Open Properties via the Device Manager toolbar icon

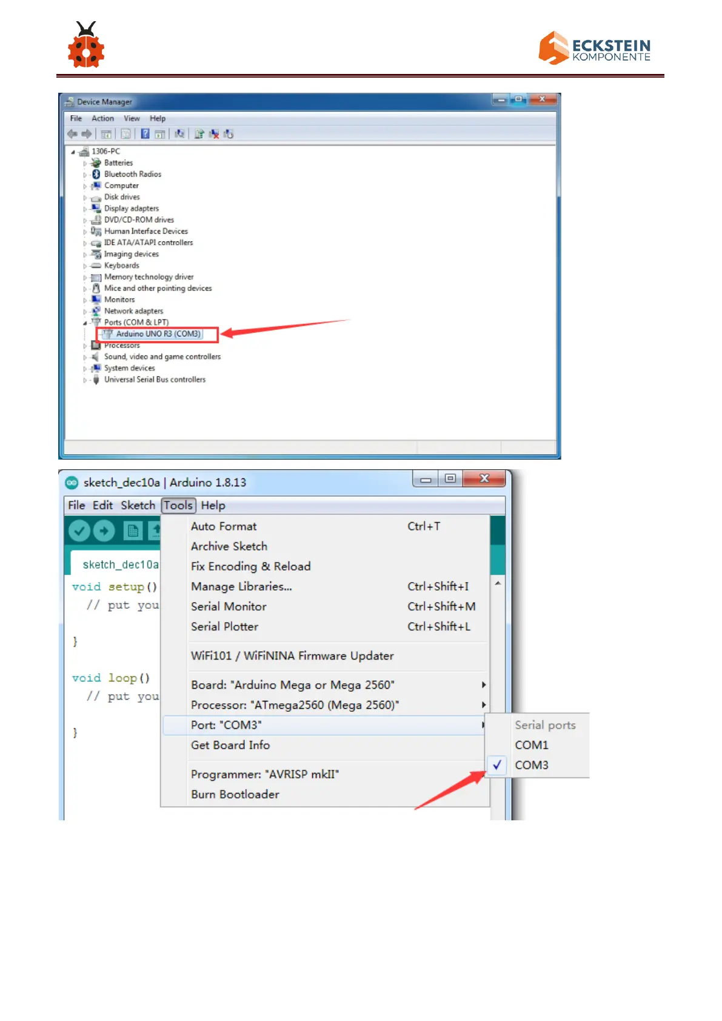[125, 134]
